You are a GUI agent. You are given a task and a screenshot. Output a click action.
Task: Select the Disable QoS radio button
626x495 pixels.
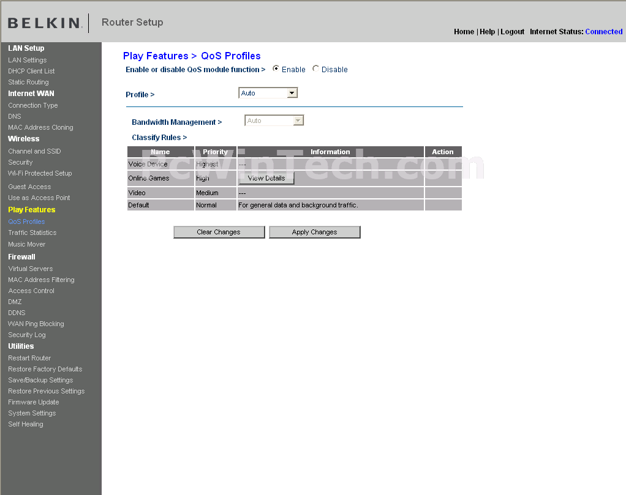(x=315, y=69)
